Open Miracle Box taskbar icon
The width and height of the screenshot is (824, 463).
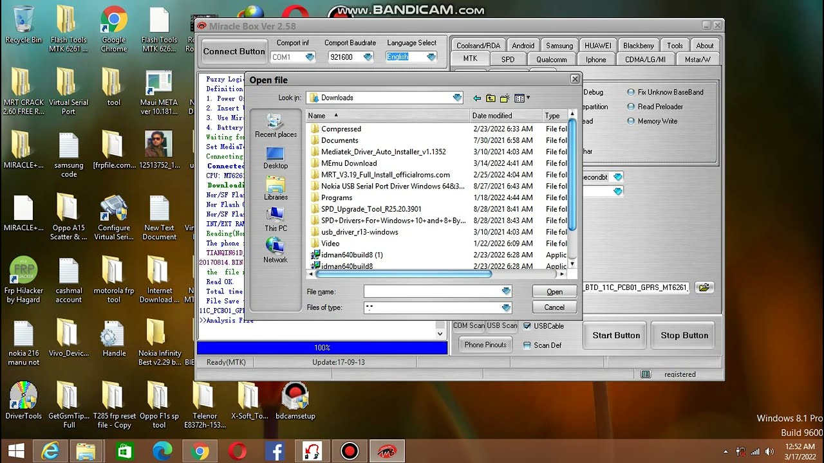point(387,451)
